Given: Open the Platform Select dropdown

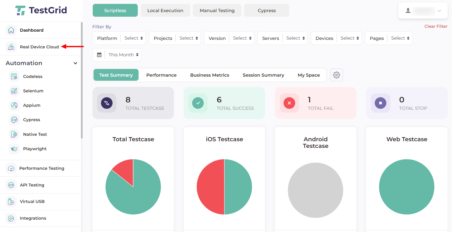Looking at the screenshot, I should click(x=133, y=38).
